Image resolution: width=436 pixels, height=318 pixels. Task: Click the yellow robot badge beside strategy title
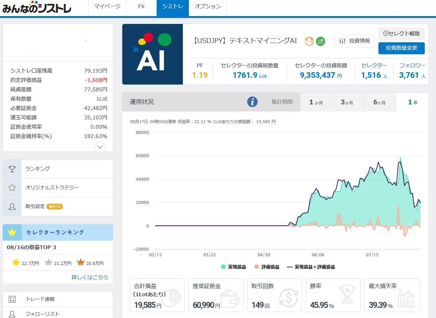(309, 41)
